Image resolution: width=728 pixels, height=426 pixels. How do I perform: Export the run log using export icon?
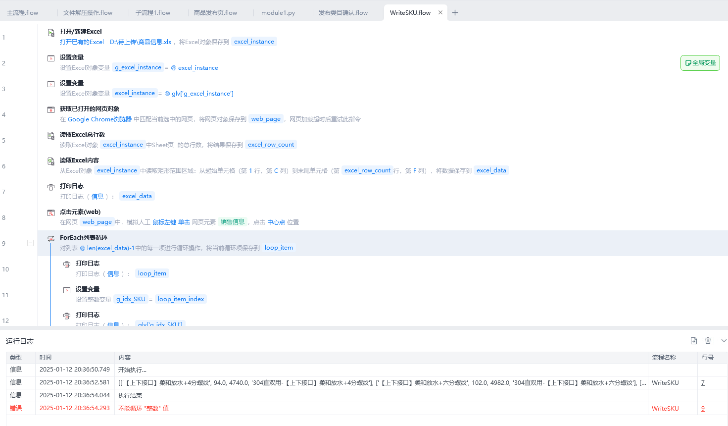(x=693, y=341)
